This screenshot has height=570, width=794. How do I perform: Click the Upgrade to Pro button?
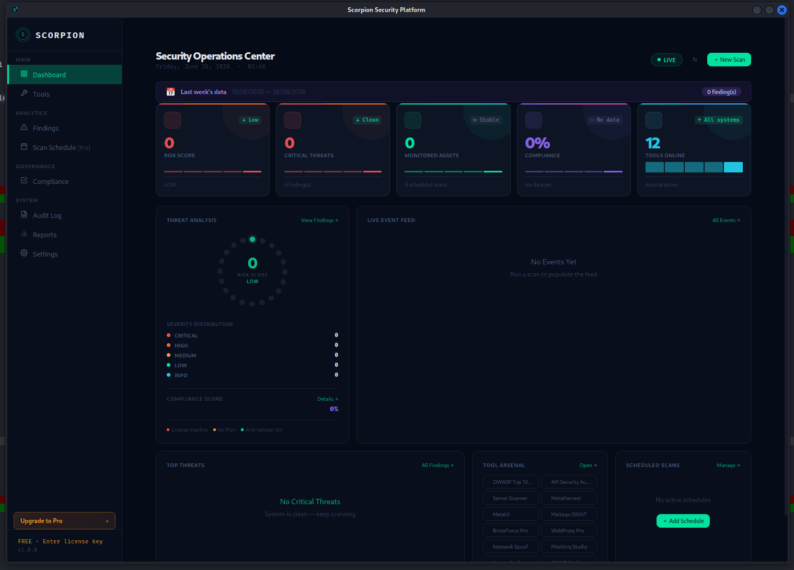(x=64, y=521)
